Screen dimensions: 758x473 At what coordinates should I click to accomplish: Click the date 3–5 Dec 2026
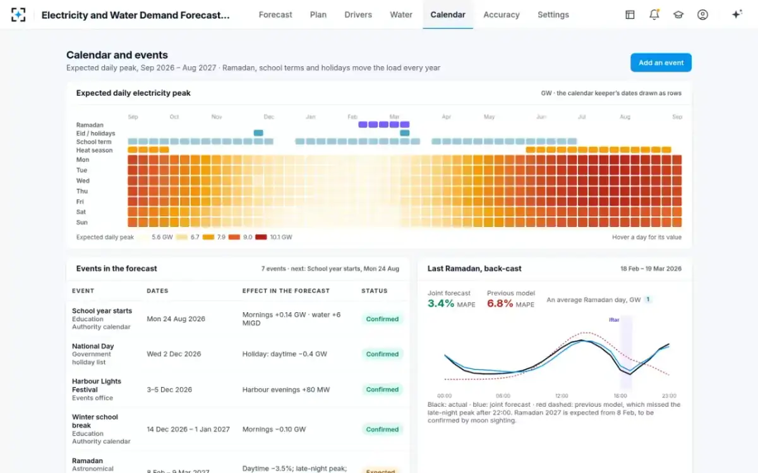pos(169,390)
